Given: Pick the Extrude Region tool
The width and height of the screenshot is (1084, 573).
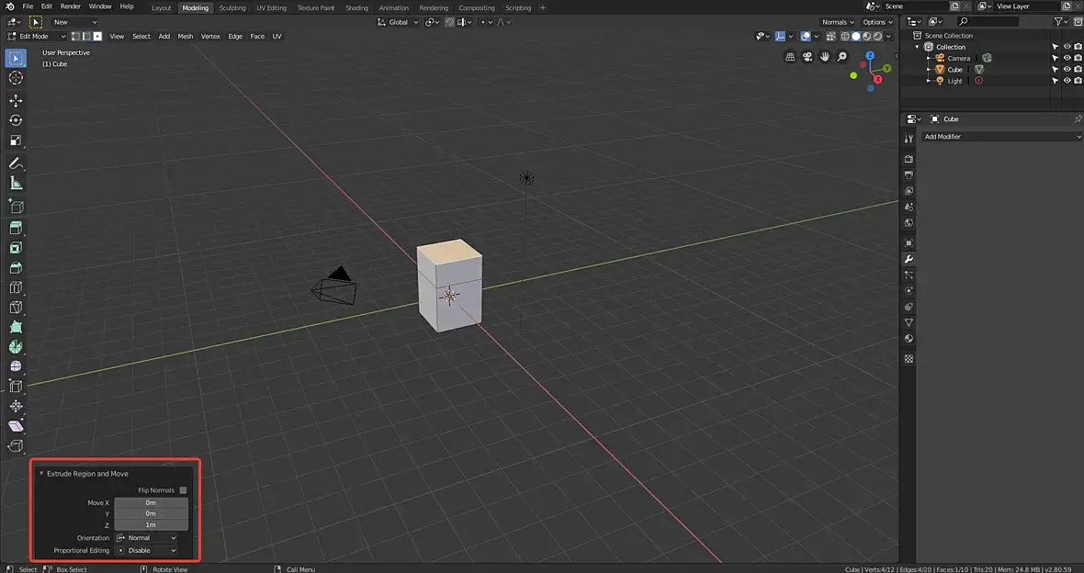Looking at the screenshot, I should (x=16, y=228).
